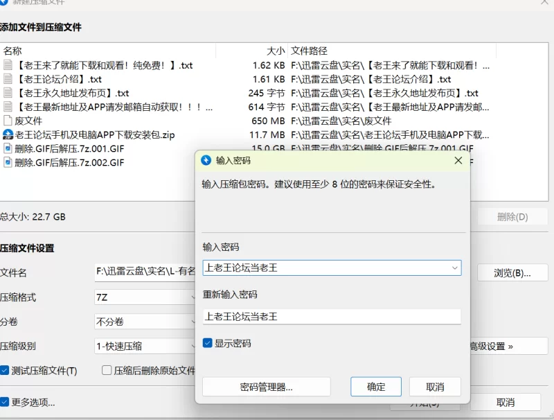This screenshot has width=554, height=420.
Task: Click the 重新输入密码 text field
Action: pos(332,317)
